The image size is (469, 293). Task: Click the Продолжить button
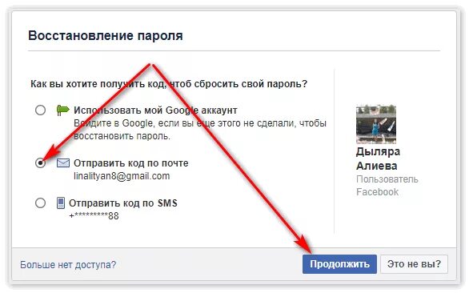click(339, 264)
